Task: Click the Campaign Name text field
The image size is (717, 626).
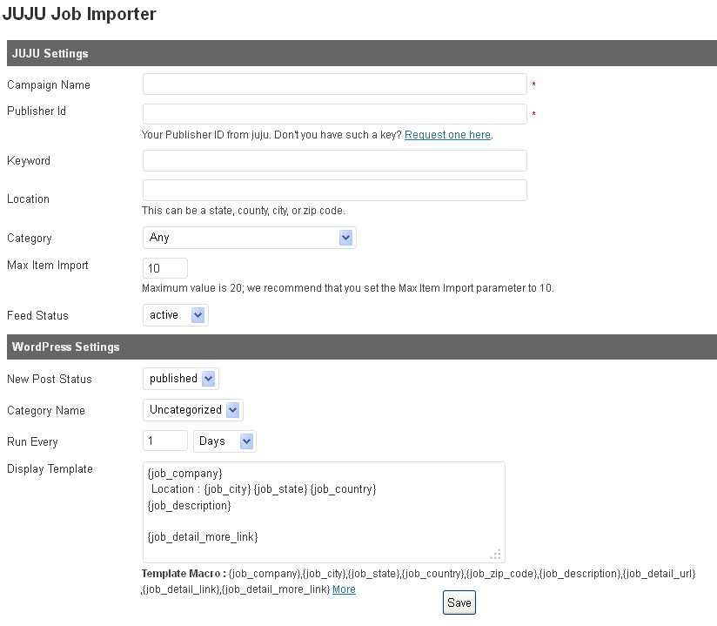Action: click(x=334, y=84)
